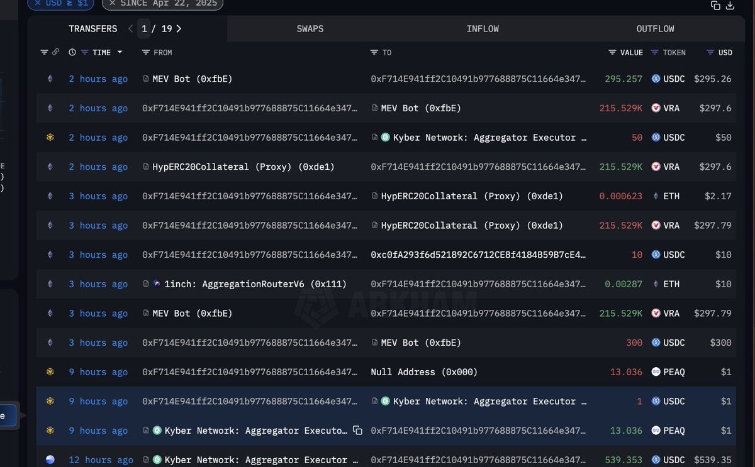The image size is (755, 467).
Task: Remove the SINCE Apr 22, 2025 filter chip
Action: pos(113,4)
